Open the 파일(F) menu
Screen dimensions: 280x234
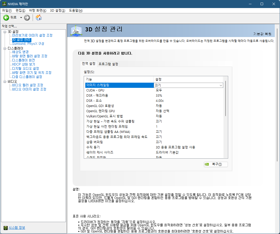7,11
